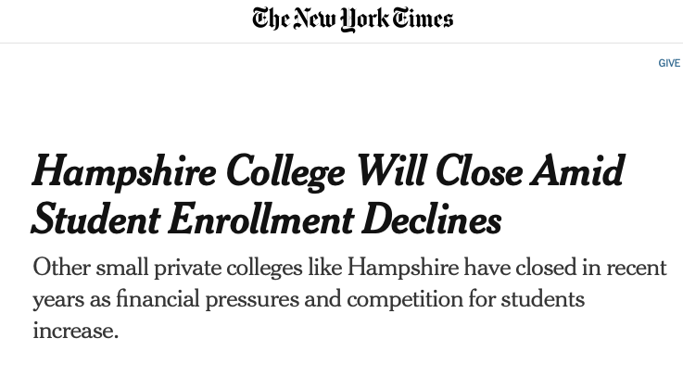Screen dimensions: 683x376
Task: Click the word "financial" in the summary
Action: pos(158,299)
